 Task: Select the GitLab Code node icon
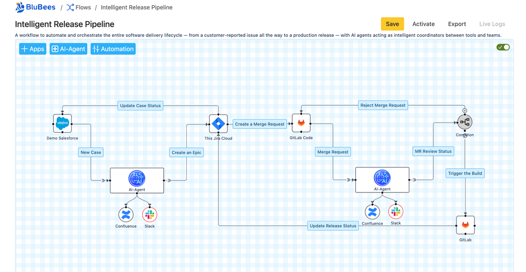pos(301,123)
